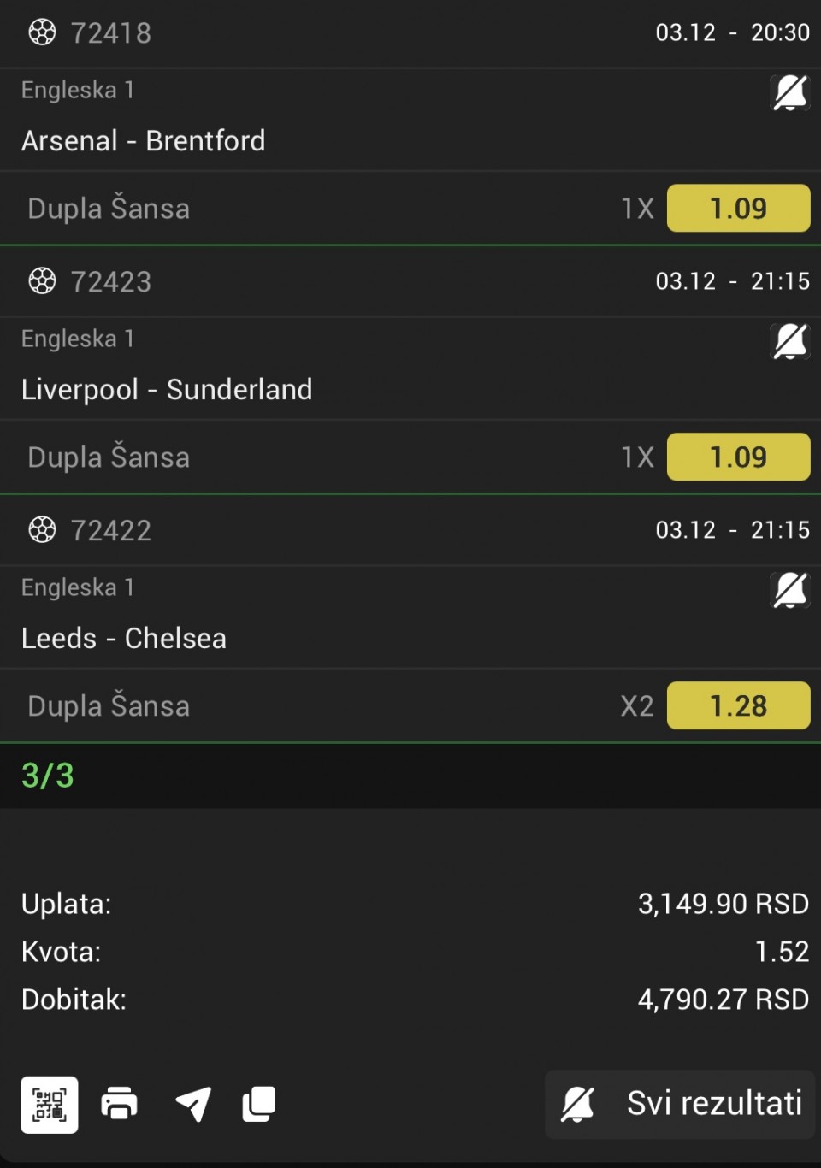Screen dimensions: 821x1168
Task: Open the Leeds - Chelsea match
Action: pyautogui.click(x=124, y=638)
